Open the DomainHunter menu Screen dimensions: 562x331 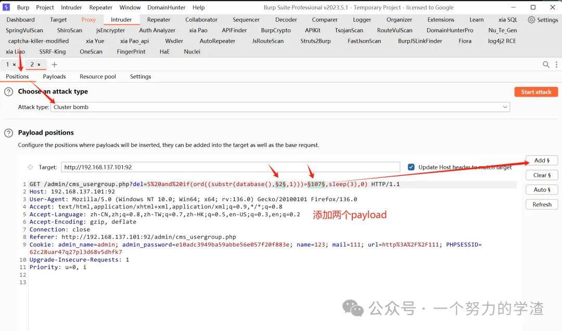[x=167, y=7]
